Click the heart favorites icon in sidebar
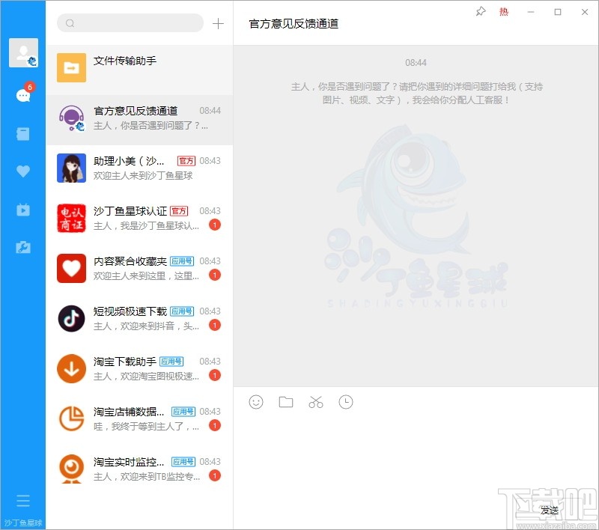 coord(22,171)
